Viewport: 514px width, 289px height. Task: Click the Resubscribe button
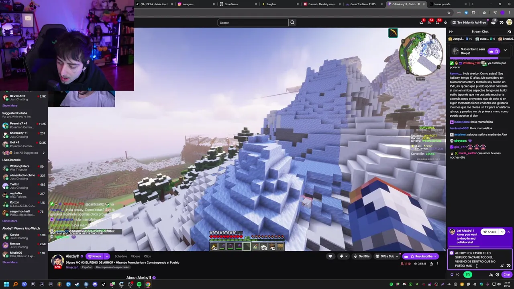pos(421,256)
